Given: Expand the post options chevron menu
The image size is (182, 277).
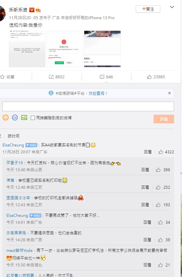Looking at the screenshot, I should [x=172, y=7].
